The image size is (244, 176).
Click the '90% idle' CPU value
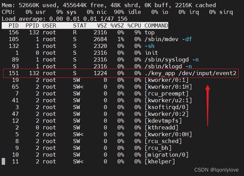[127, 12]
